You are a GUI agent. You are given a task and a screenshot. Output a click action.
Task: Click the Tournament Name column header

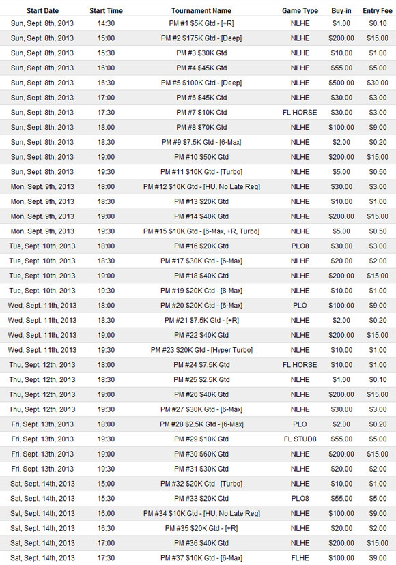[201, 11]
